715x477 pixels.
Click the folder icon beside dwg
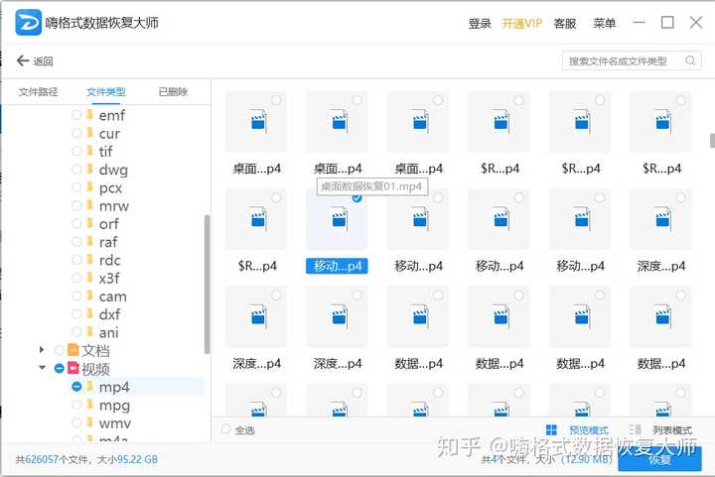tap(89, 170)
